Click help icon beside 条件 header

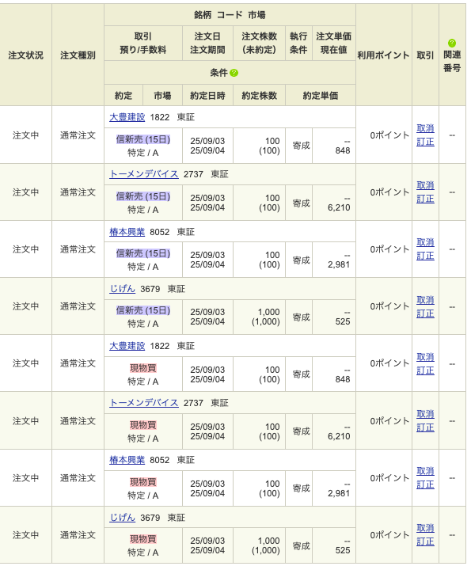coord(234,73)
